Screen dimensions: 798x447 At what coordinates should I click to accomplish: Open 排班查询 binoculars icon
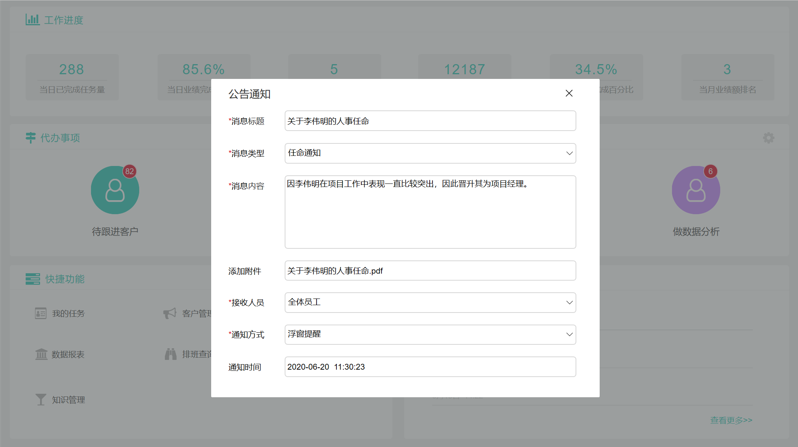pyautogui.click(x=171, y=354)
